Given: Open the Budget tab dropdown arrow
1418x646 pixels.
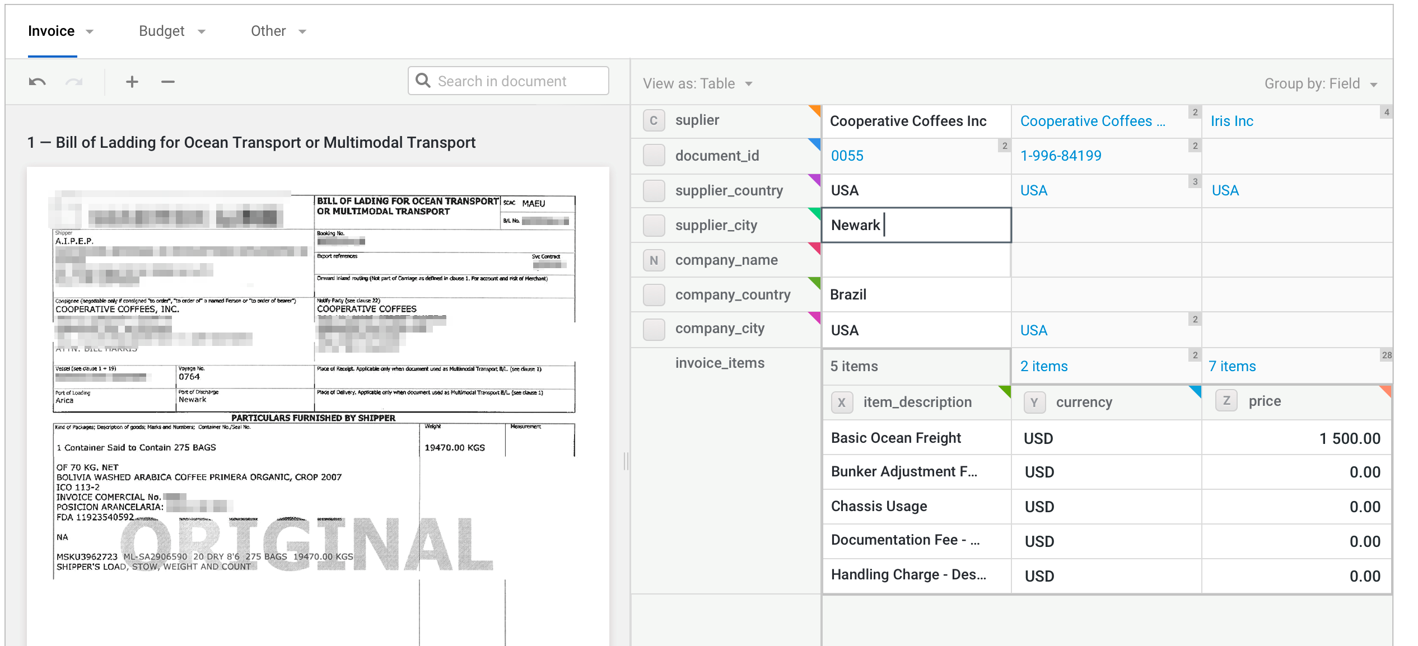Looking at the screenshot, I should click(202, 31).
